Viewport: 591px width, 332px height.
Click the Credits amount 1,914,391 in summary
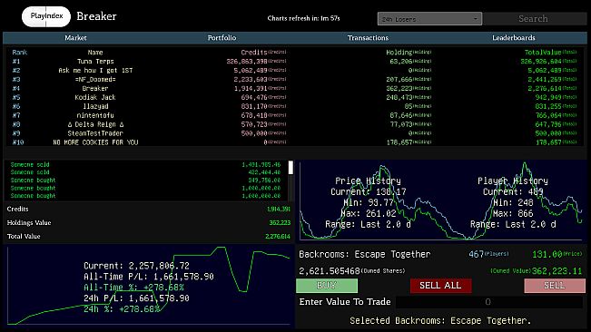coord(279,210)
